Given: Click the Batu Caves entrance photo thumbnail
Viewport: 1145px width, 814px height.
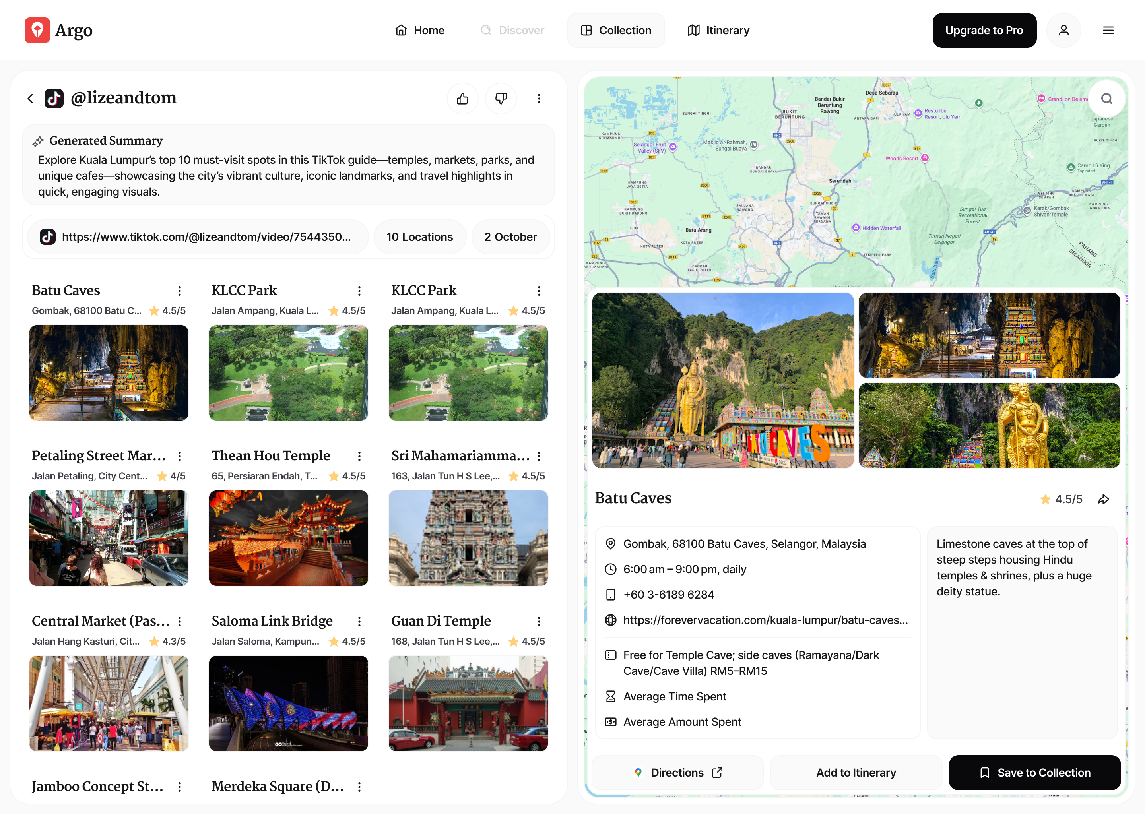Looking at the screenshot, I should pyautogui.click(x=723, y=381).
